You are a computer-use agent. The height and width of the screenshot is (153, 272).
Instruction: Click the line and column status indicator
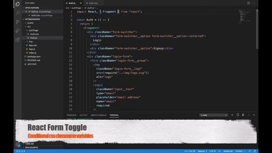point(190,151)
